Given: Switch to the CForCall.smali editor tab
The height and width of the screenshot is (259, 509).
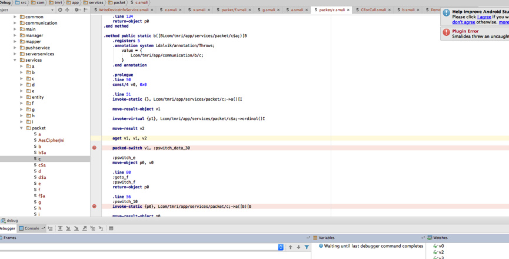Looking at the screenshot, I should coord(373,10).
